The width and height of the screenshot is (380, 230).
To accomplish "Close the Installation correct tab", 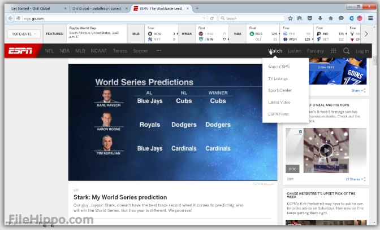I will coord(126,8).
